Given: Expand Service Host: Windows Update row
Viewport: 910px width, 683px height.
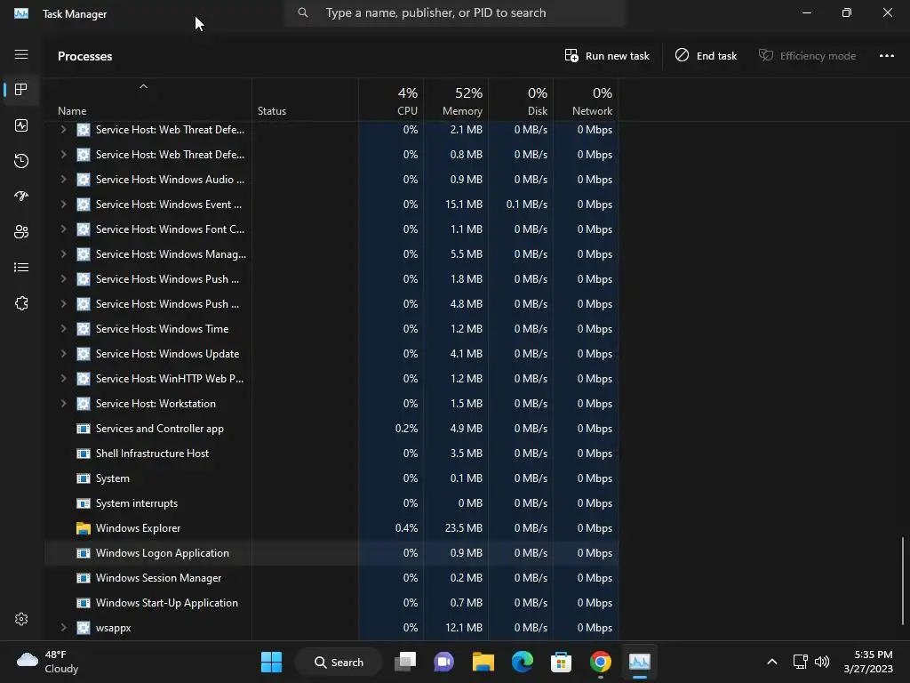Looking at the screenshot, I should (63, 354).
